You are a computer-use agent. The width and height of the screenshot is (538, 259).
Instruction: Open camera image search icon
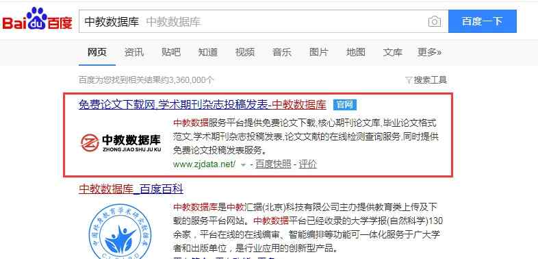pos(435,22)
